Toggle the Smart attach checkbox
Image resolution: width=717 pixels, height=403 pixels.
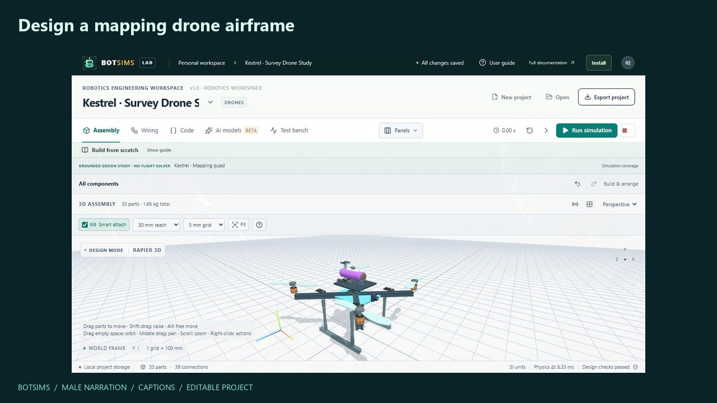[85, 225]
